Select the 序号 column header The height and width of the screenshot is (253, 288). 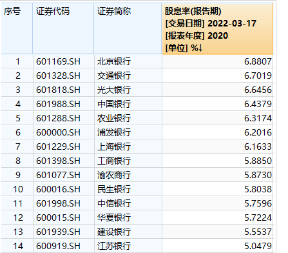point(17,28)
